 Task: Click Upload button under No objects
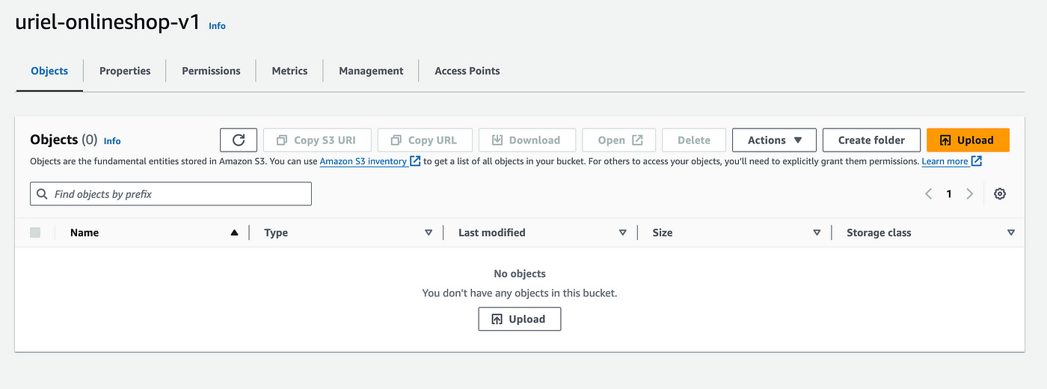tap(520, 319)
